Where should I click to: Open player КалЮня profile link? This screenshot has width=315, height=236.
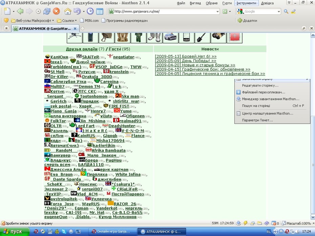pyautogui.click(x=59, y=57)
